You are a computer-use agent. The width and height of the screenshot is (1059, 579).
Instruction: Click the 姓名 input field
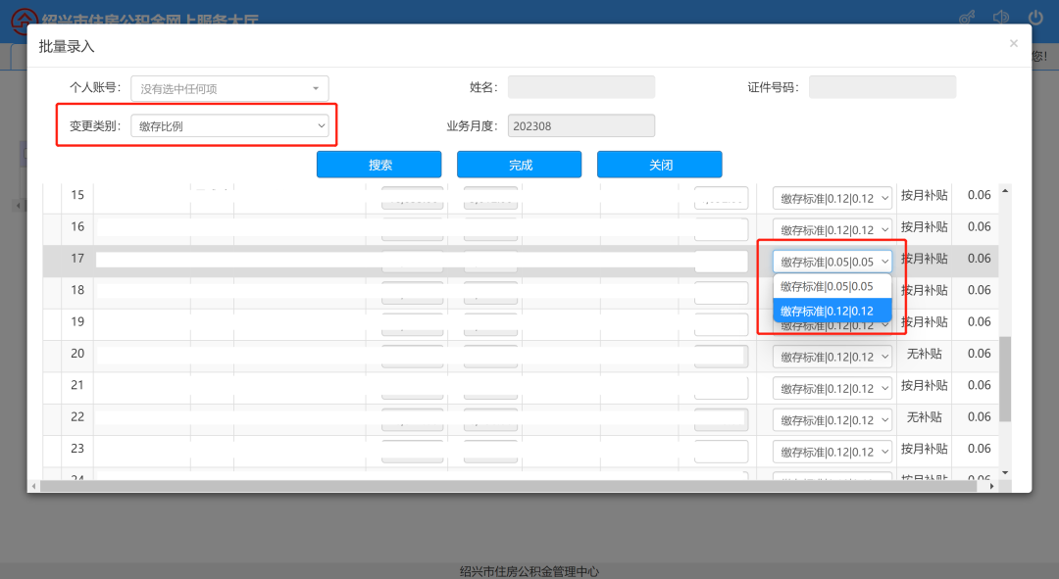click(580, 87)
